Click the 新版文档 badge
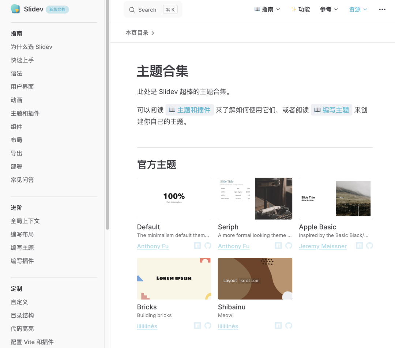The width and height of the screenshot is (395, 348). point(57,10)
